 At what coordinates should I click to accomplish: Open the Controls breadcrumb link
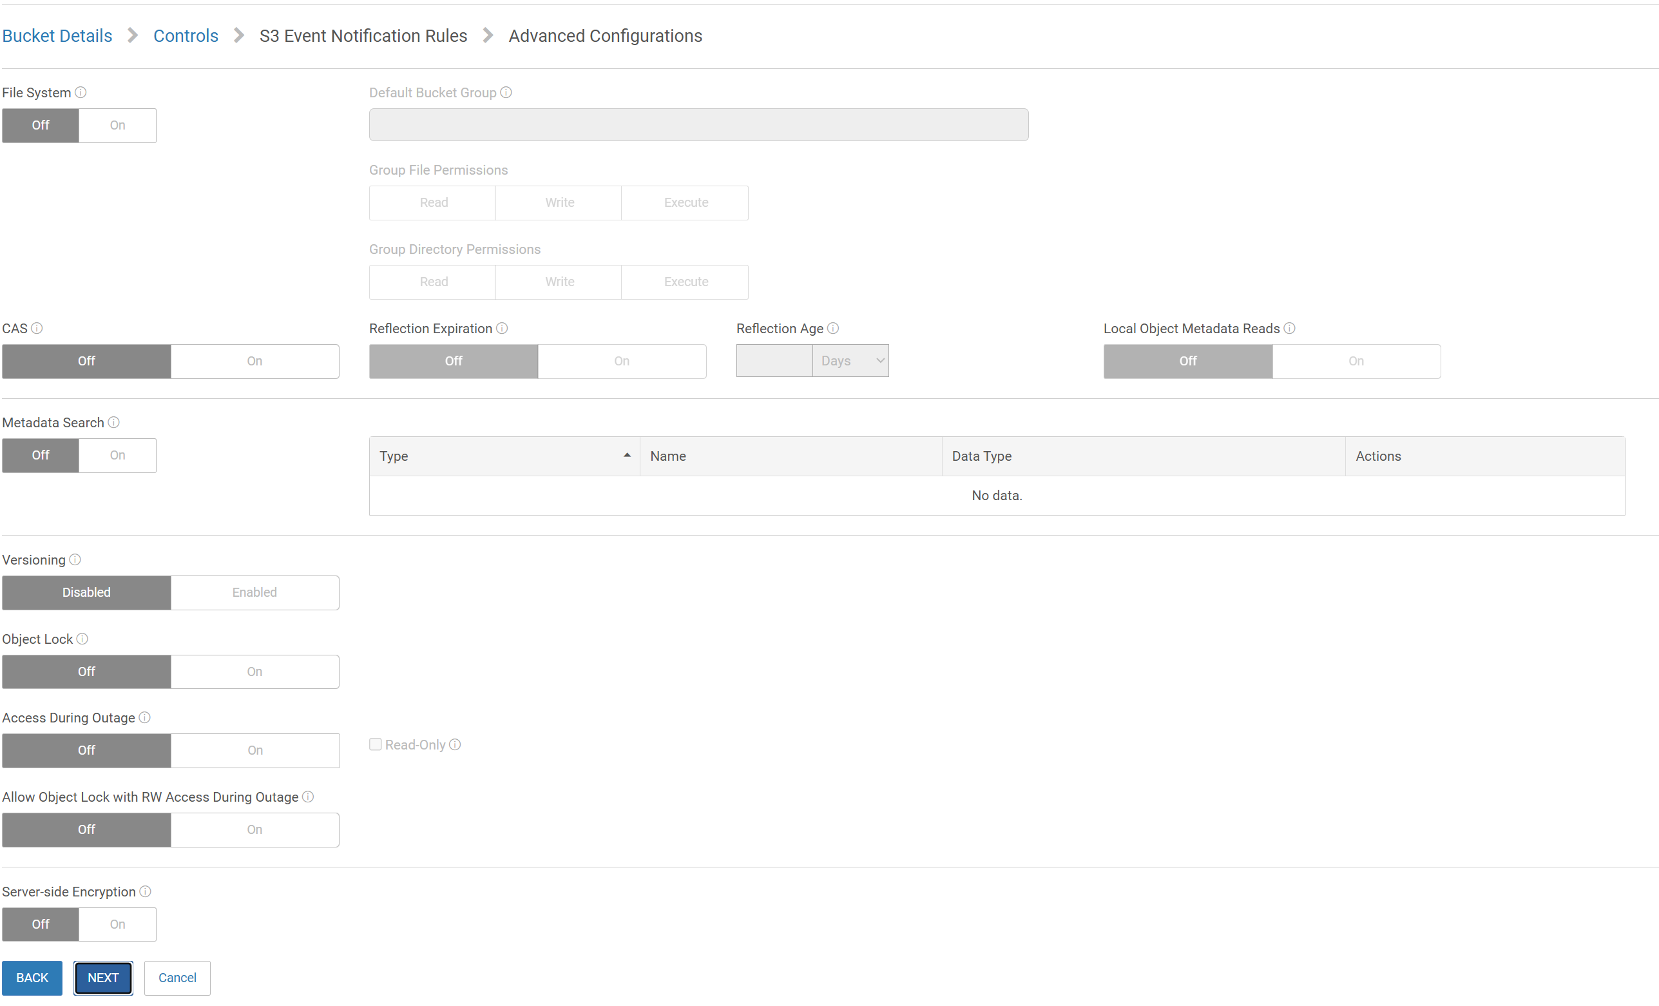(x=186, y=35)
